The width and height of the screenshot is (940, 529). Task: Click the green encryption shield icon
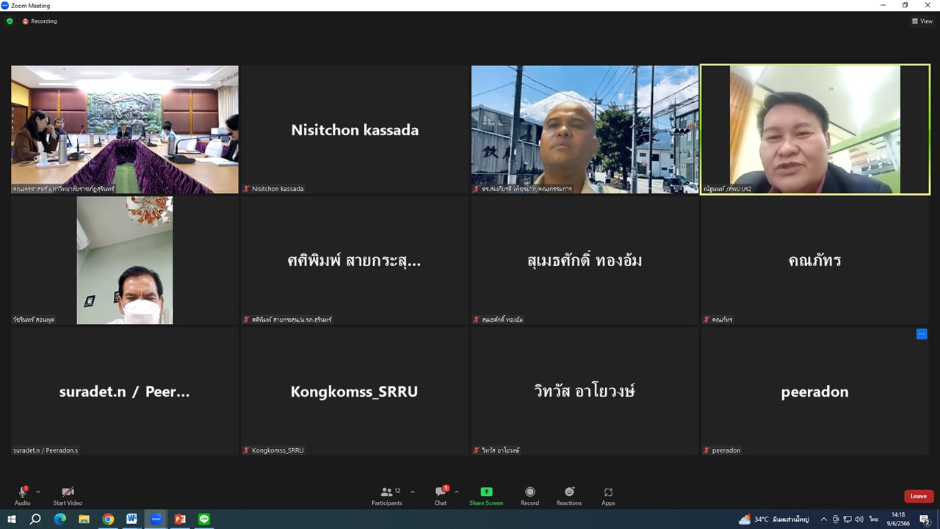pos(10,21)
